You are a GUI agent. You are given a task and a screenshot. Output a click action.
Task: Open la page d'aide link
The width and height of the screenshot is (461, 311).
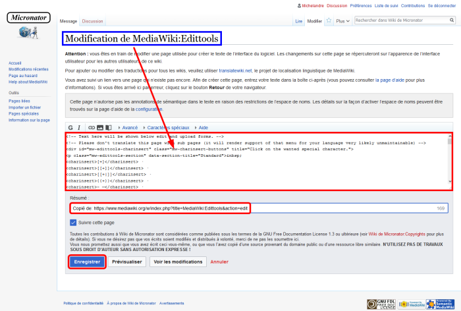coord(390,80)
